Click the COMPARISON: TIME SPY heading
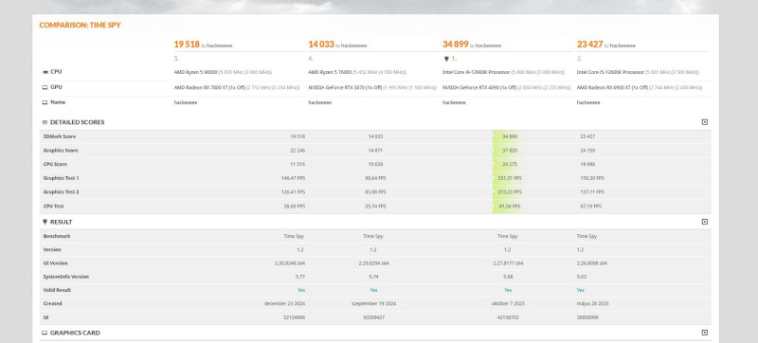 [81, 26]
